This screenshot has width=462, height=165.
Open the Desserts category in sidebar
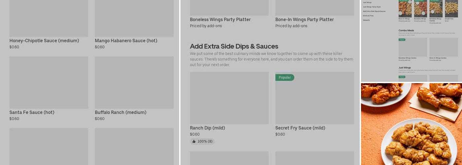pyautogui.click(x=366, y=20)
